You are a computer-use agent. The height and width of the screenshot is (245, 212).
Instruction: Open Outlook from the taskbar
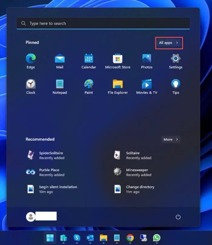(x=90, y=238)
